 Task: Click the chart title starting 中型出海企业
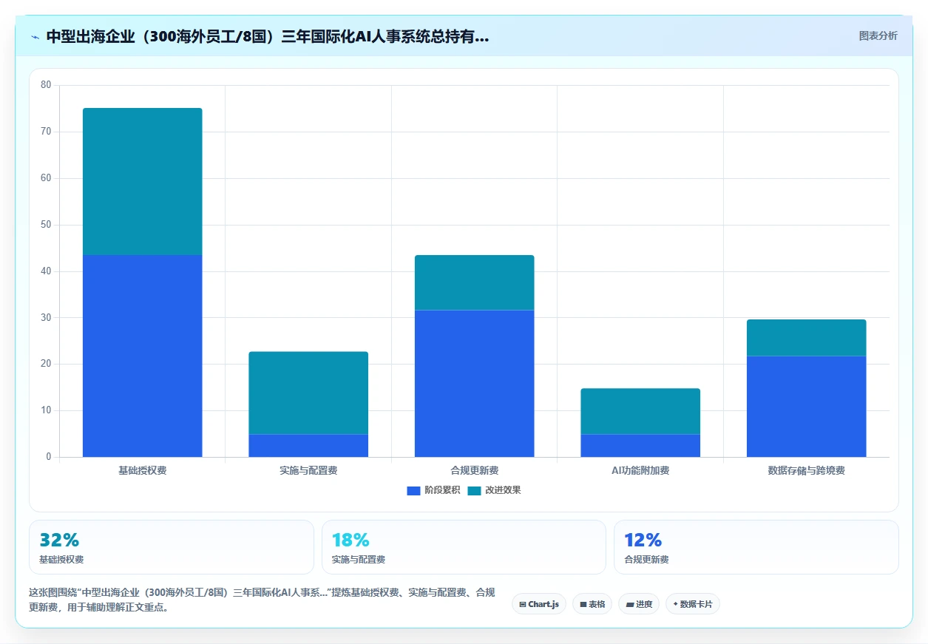click(x=267, y=36)
